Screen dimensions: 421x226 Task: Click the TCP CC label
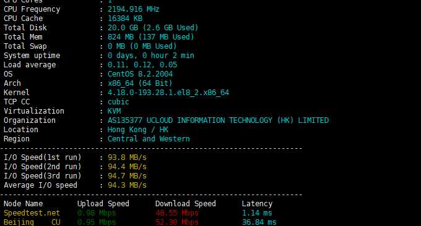click(x=17, y=102)
